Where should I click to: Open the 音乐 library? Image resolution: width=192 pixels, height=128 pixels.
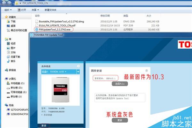point(11,61)
